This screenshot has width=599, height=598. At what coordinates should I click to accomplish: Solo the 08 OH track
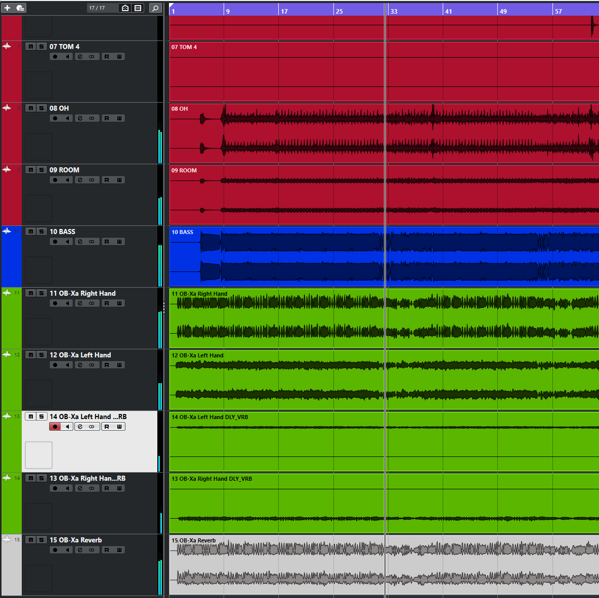pos(41,108)
